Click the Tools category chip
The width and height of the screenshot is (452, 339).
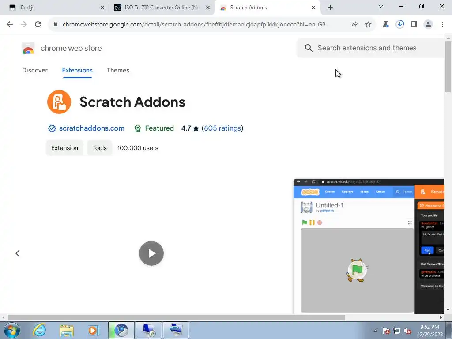click(99, 148)
